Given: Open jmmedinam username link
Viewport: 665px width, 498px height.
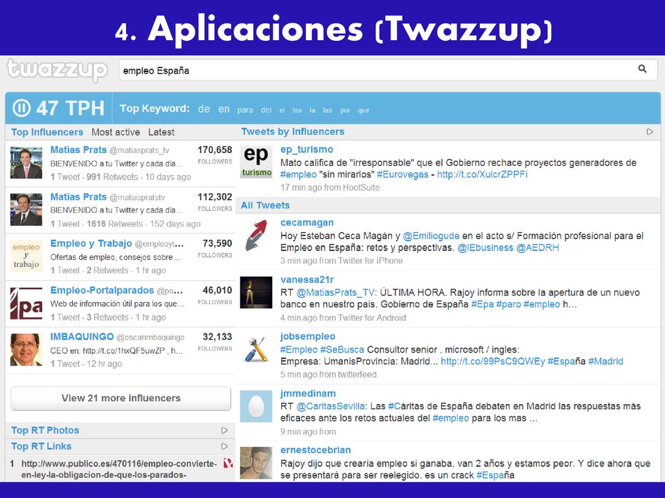Looking at the screenshot, I should click(308, 394).
